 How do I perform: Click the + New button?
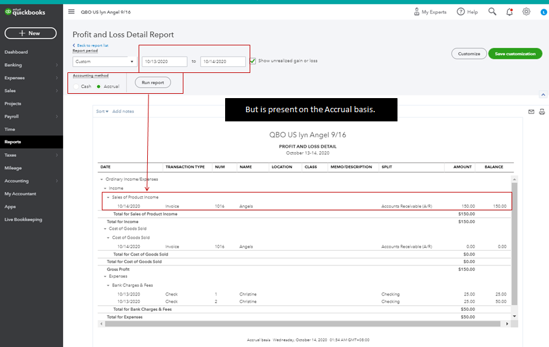pos(31,33)
